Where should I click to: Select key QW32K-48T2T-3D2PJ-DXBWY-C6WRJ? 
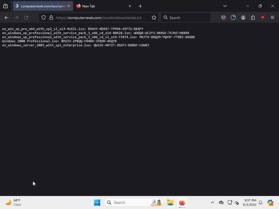(121, 45)
